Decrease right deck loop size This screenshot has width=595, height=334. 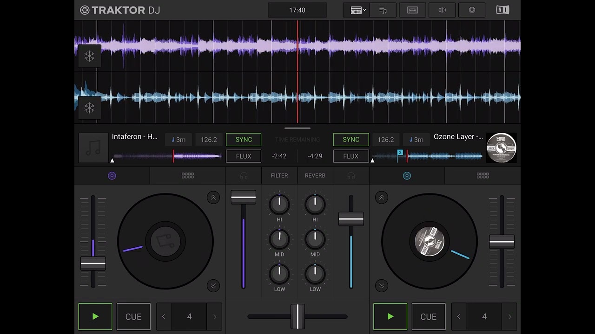tap(459, 317)
